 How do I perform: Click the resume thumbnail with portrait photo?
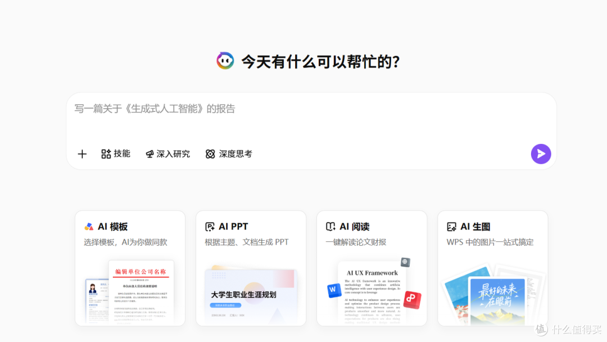click(97, 300)
